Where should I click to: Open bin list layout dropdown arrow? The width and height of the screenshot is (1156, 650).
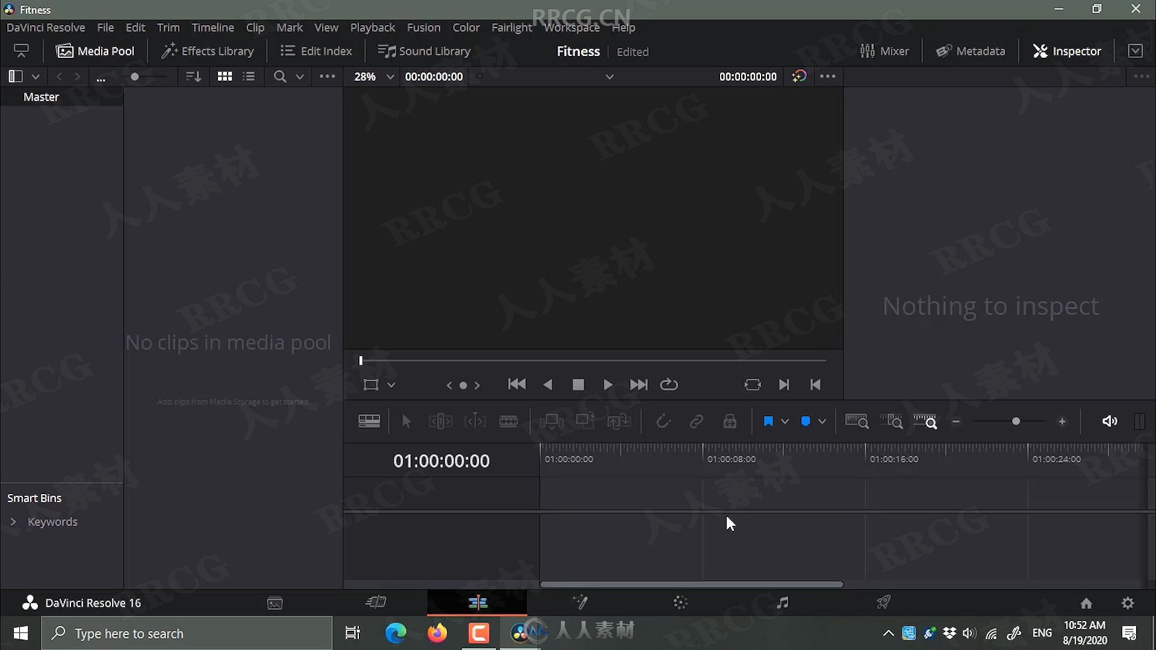click(36, 76)
